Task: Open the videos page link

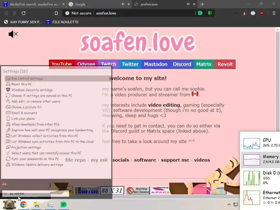Action: point(202,160)
